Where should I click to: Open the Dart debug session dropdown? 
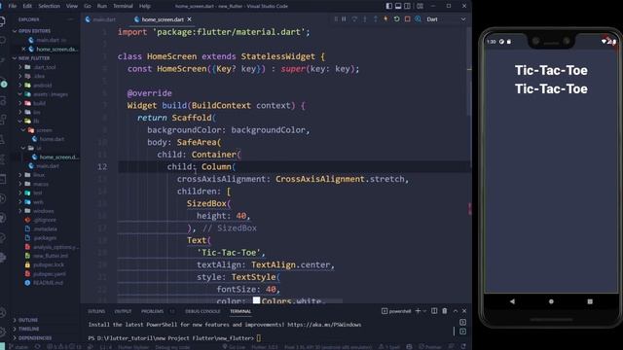(446, 19)
